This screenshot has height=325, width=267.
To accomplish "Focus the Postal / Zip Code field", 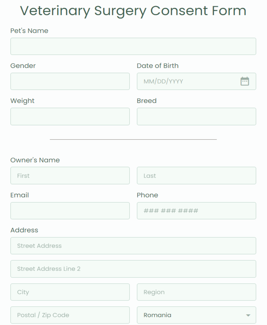I will [70, 315].
